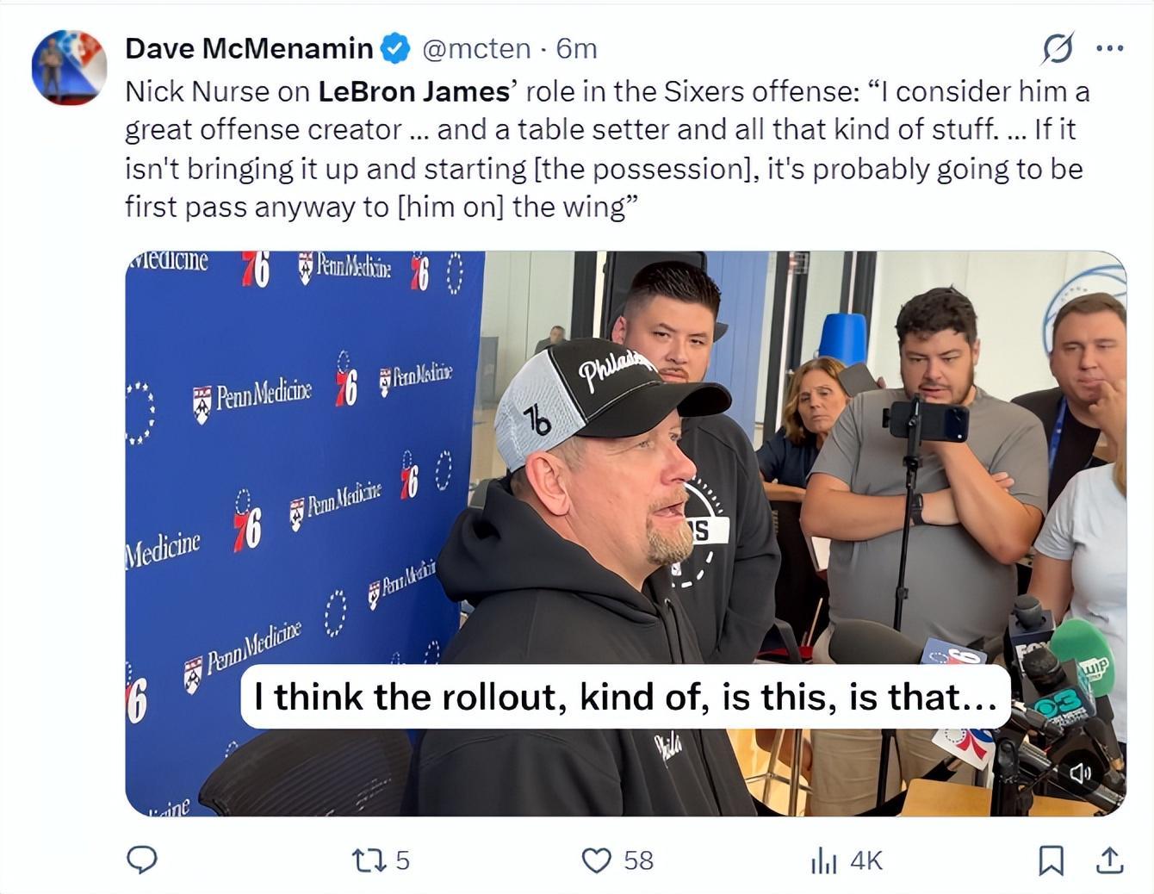View analytics bar chart icon
The width and height of the screenshot is (1154, 894).
[823, 860]
